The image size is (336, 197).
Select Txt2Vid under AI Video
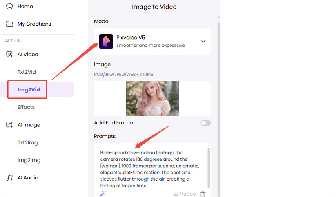pos(27,72)
